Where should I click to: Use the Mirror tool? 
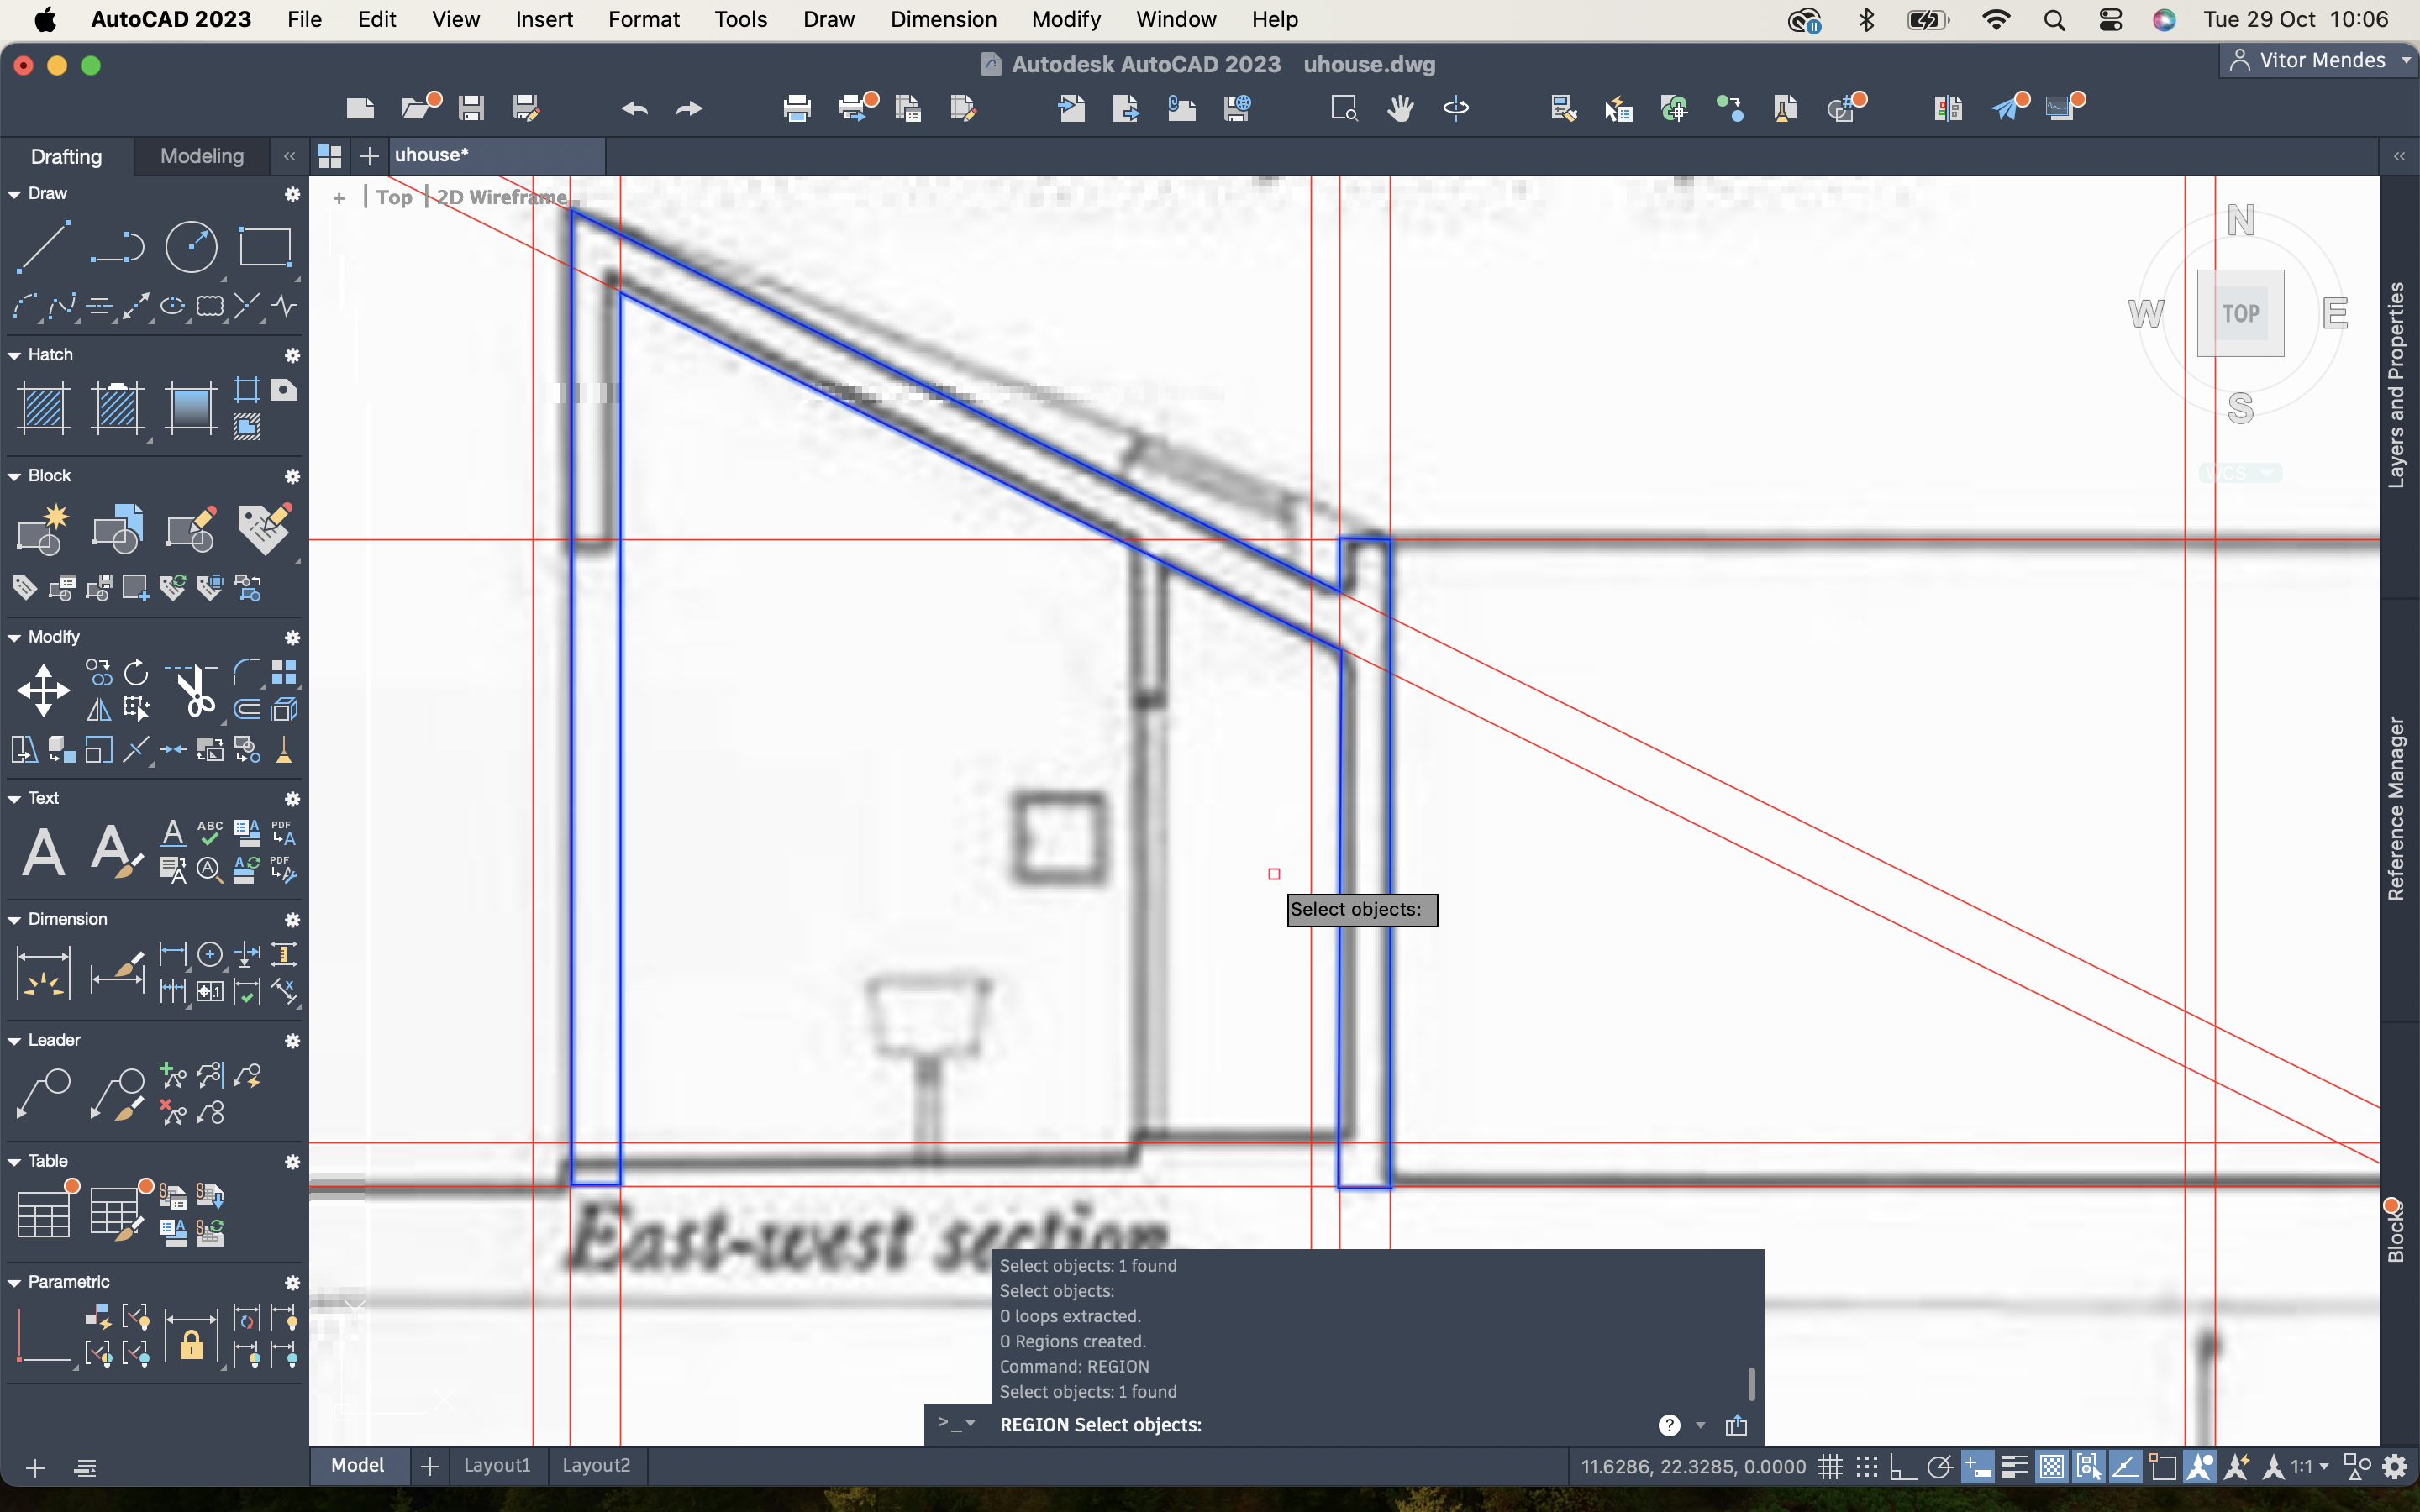[x=99, y=710]
